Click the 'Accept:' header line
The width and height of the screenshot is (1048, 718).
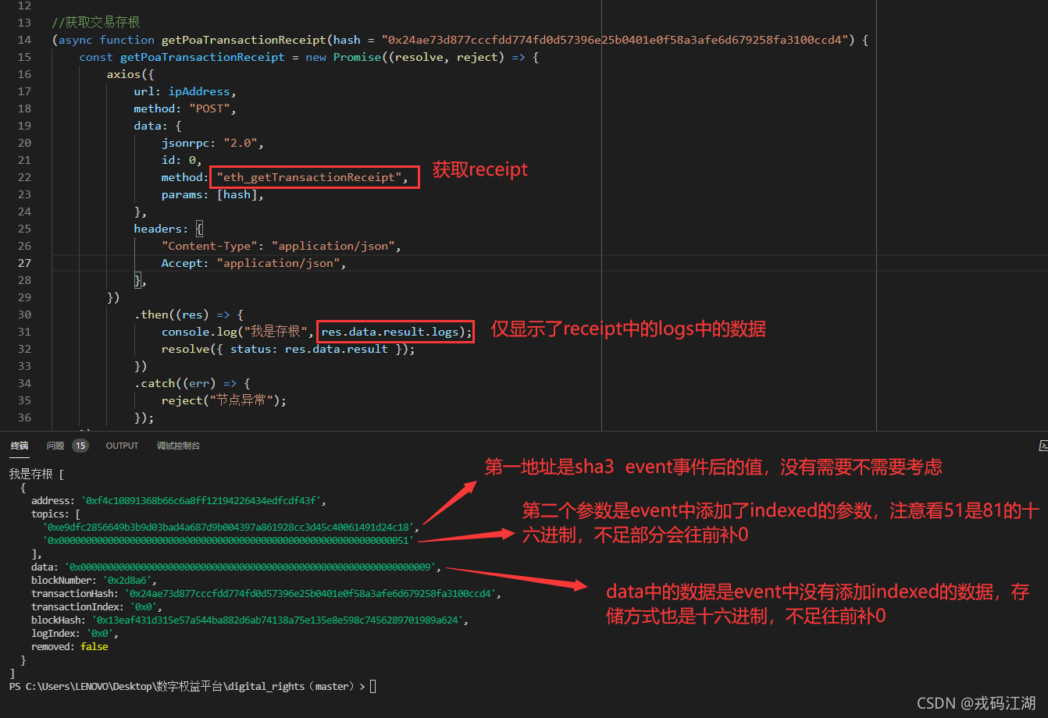[254, 263]
